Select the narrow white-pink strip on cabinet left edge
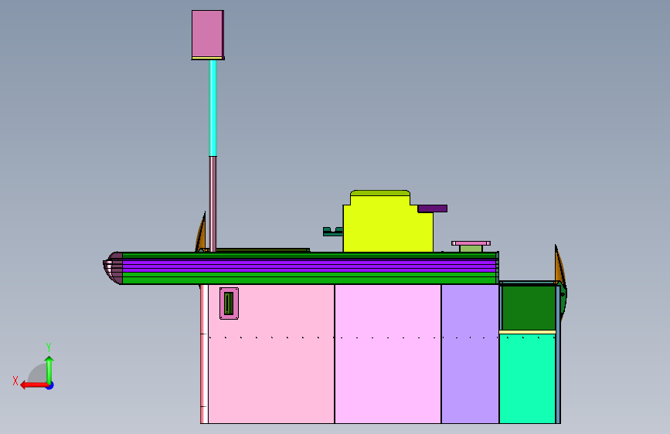This screenshot has height=434, width=670. click(x=204, y=354)
